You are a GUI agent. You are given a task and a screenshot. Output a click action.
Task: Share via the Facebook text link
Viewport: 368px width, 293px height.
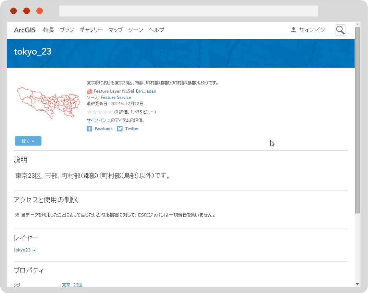tap(104, 129)
